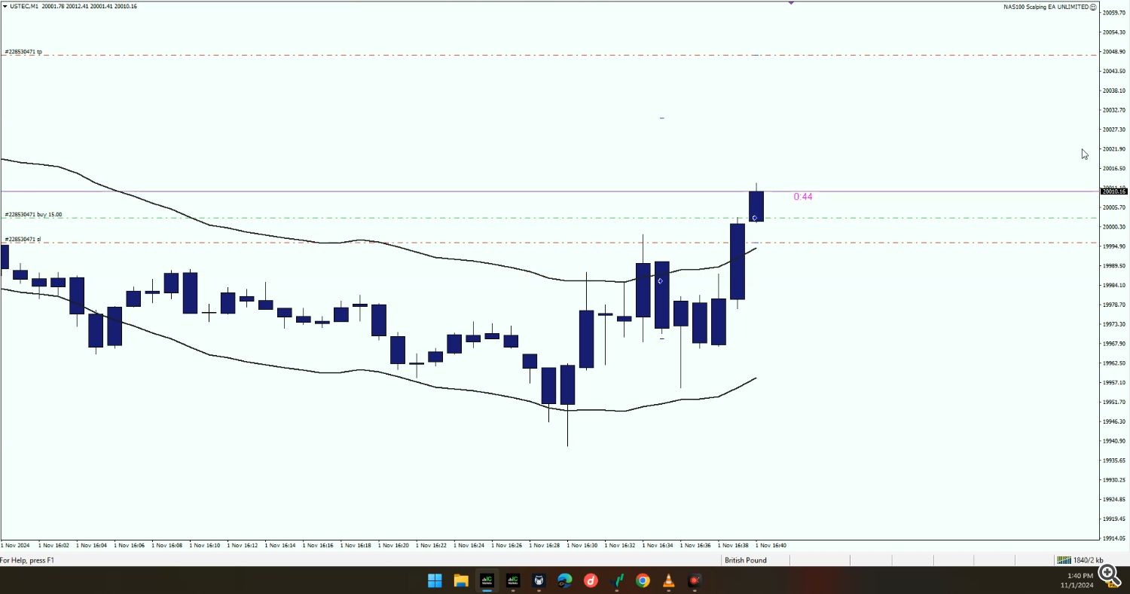Launch Microsoft Edge from the taskbar
The height and width of the screenshot is (594, 1130).
pos(565,580)
